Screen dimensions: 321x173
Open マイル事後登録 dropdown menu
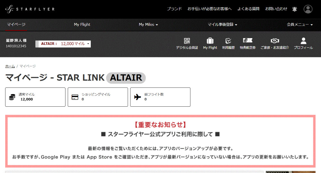[x=222, y=24]
